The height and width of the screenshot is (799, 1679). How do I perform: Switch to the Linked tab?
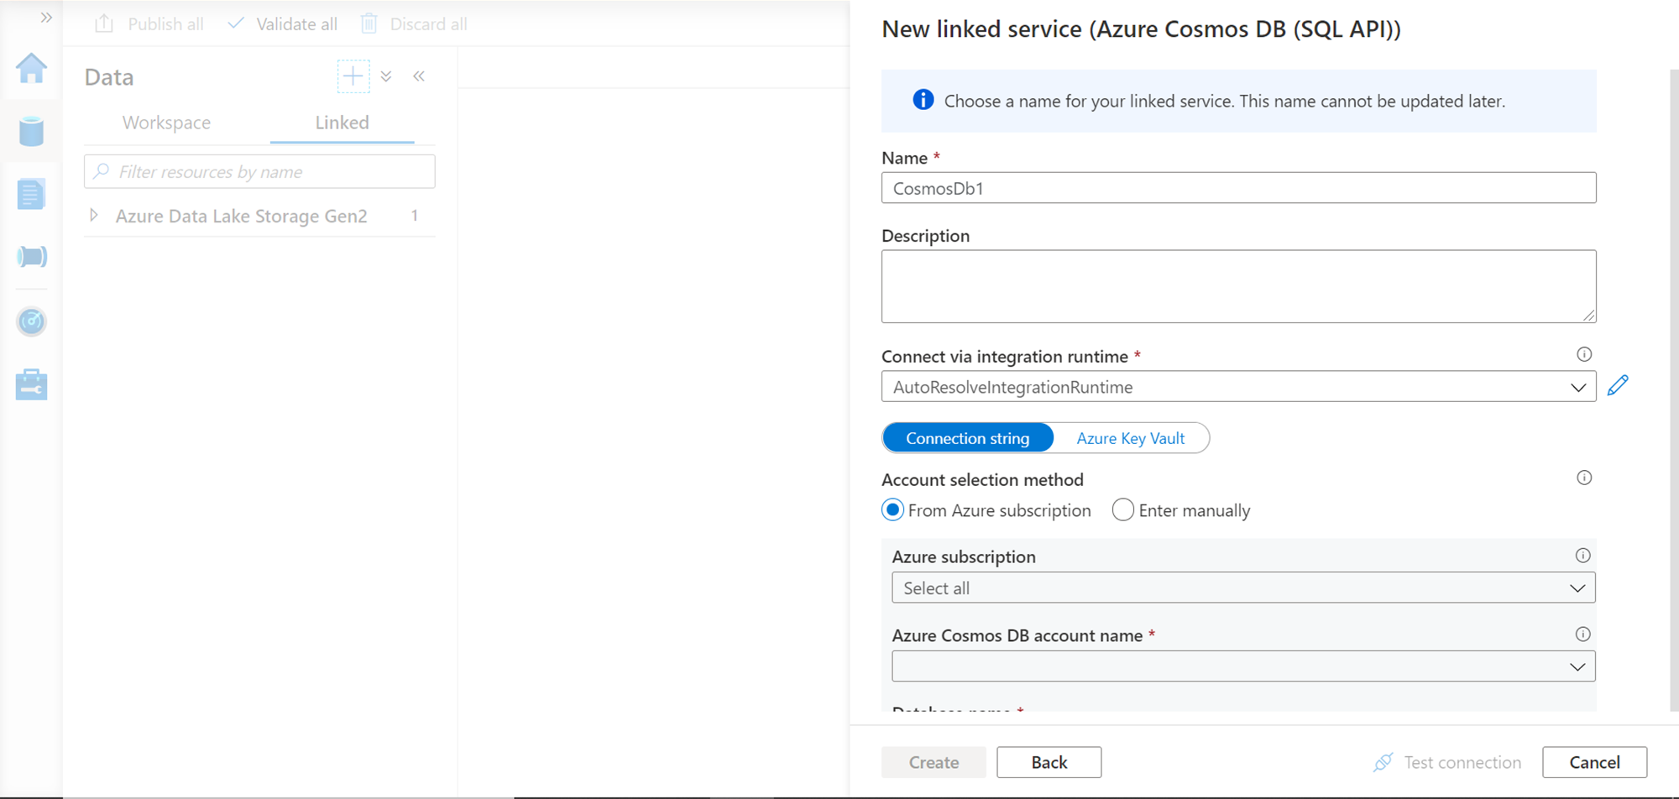pyautogui.click(x=342, y=123)
